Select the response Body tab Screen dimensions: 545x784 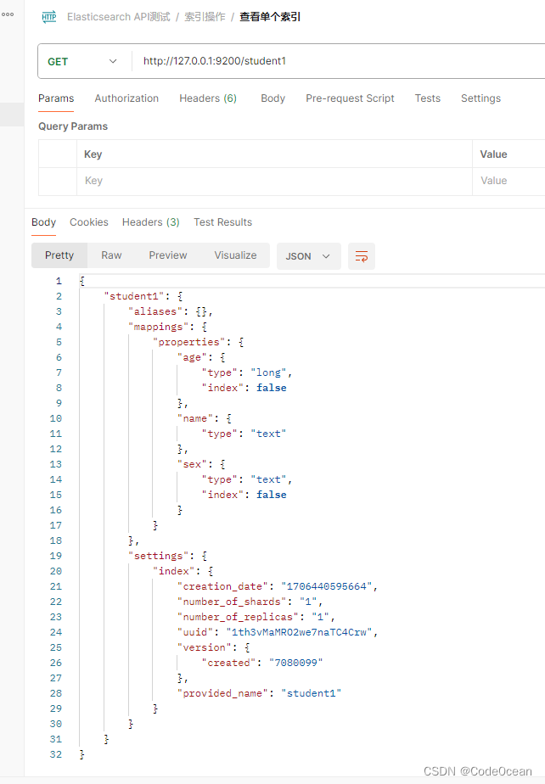coord(43,222)
